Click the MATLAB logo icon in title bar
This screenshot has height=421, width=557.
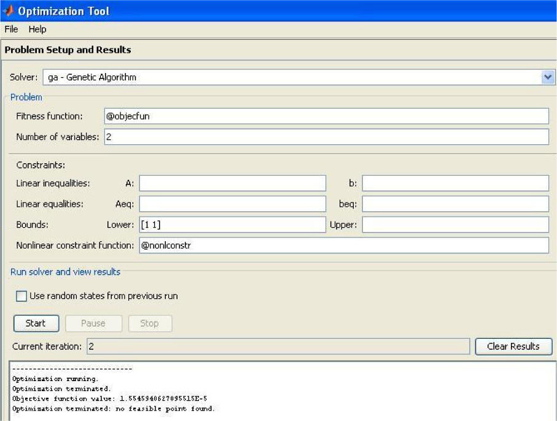tap(8, 11)
